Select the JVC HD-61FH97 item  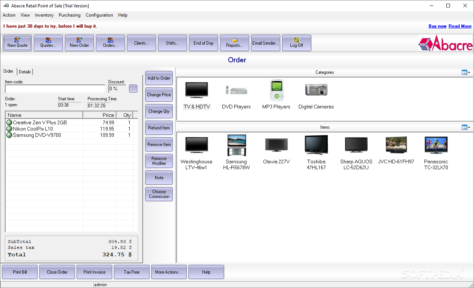(x=396, y=150)
